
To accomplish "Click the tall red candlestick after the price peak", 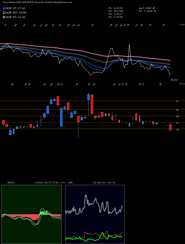I will tap(92, 104).
